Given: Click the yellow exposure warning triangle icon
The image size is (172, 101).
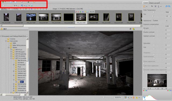Looking at the screenshot, I should [x=137, y=98].
